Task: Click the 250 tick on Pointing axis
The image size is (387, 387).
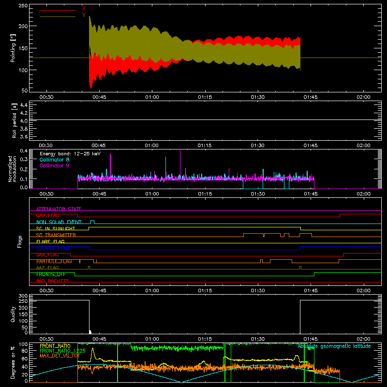Action: [x=23, y=5]
